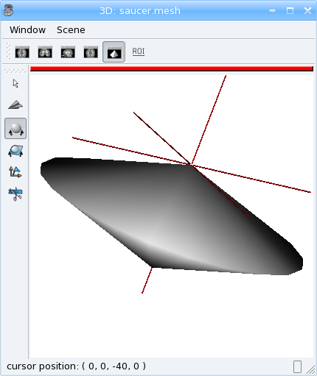Open the title bar application icon menu

(x=8, y=10)
